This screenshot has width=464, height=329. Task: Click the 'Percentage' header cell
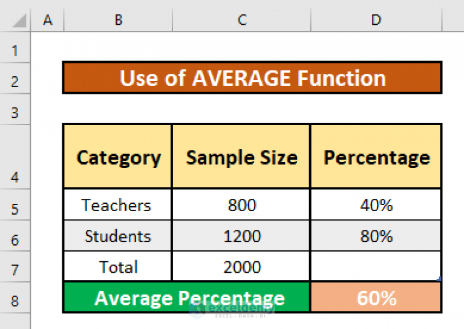point(376,157)
